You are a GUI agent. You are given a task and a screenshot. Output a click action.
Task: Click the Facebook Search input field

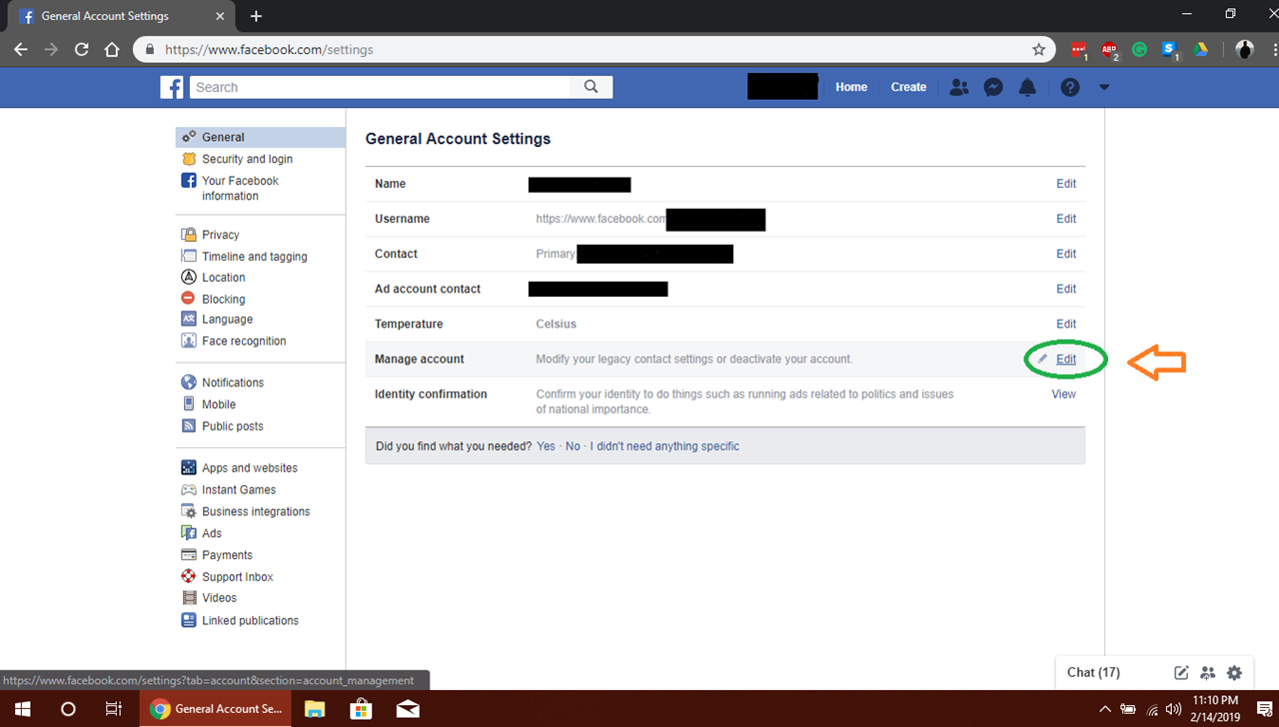pos(380,87)
